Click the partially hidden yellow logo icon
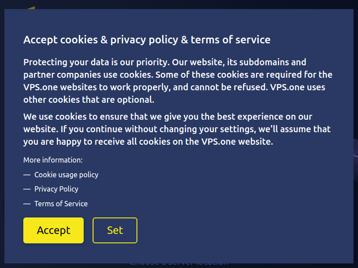This screenshot has width=358, height=268. (32, 8)
